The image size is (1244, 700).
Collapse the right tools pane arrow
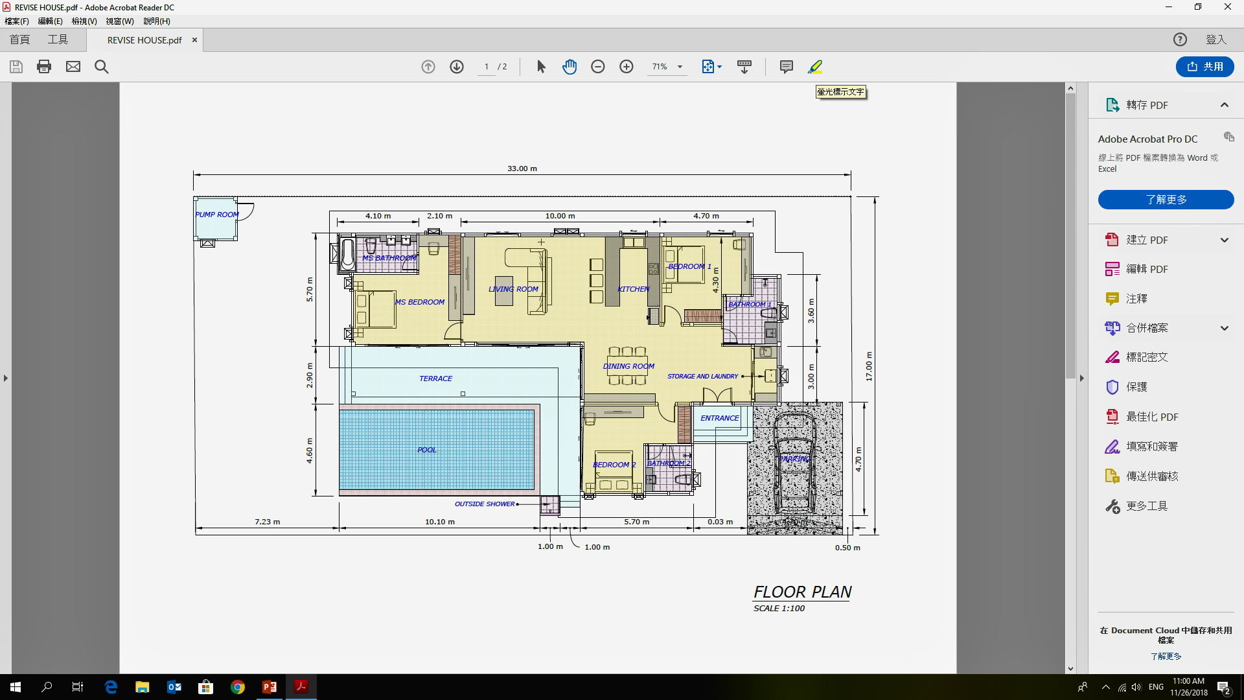(1081, 378)
